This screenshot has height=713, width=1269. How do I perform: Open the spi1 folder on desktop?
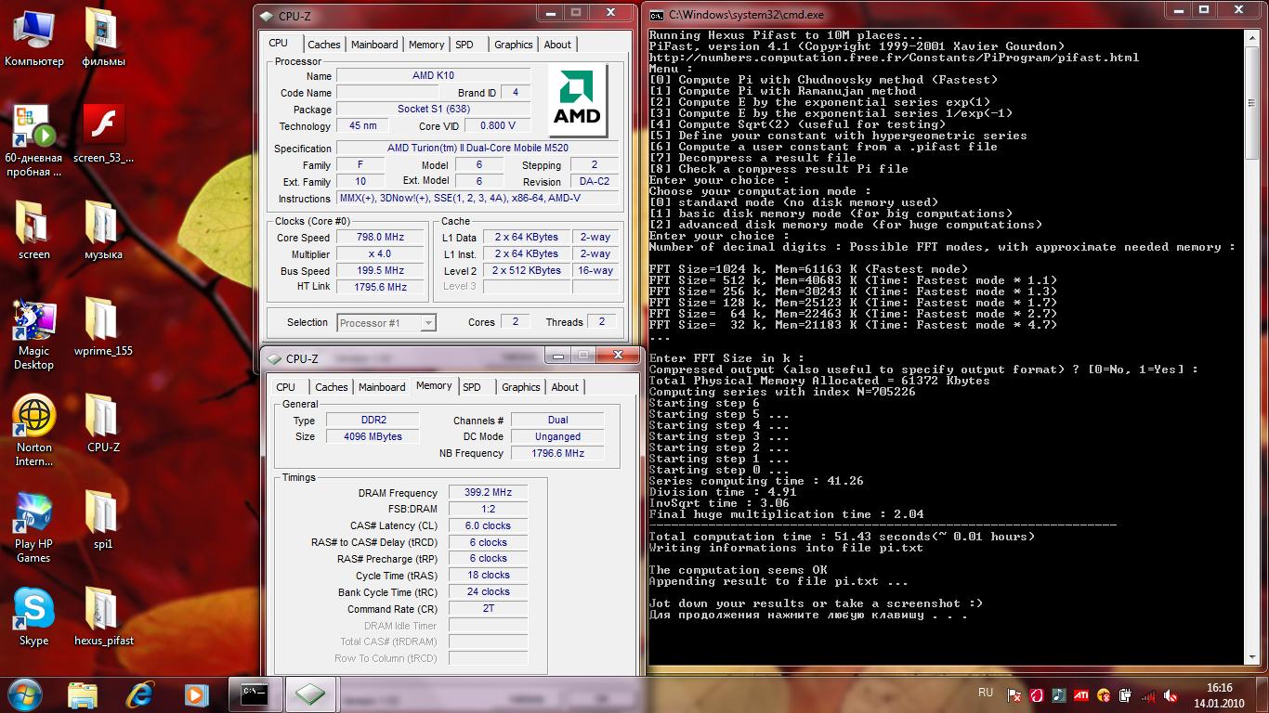pos(103,521)
